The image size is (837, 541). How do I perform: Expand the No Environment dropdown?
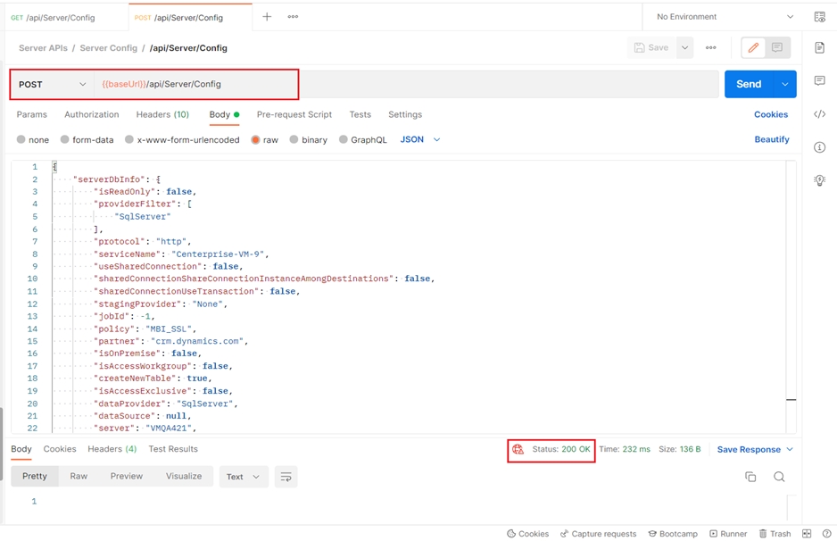pos(724,17)
